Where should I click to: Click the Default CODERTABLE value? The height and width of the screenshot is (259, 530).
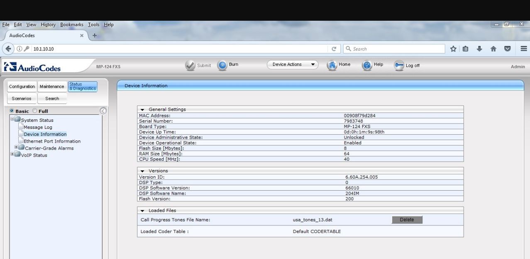coord(317,232)
